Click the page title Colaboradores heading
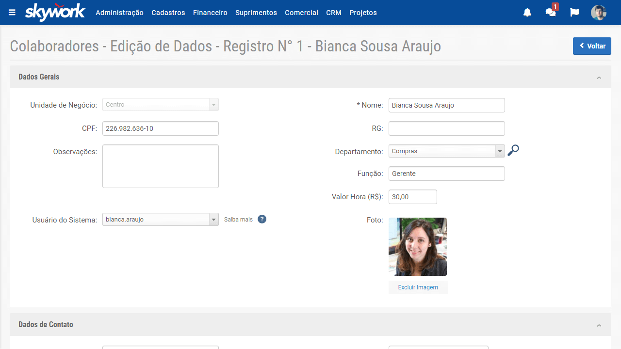Viewport: 621px width, 349px height. (x=225, y=46)
